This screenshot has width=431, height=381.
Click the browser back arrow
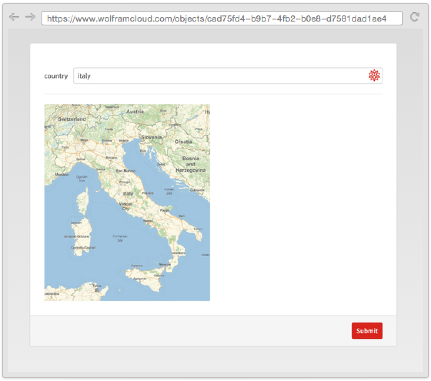(14, 17)
